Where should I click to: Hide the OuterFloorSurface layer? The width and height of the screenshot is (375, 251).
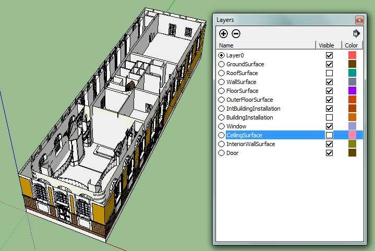tap(329, 100)
